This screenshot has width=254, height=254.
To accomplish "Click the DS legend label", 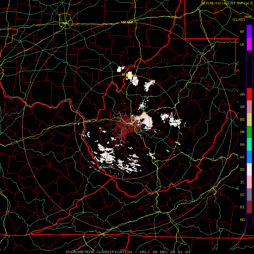I will (242, 170).
